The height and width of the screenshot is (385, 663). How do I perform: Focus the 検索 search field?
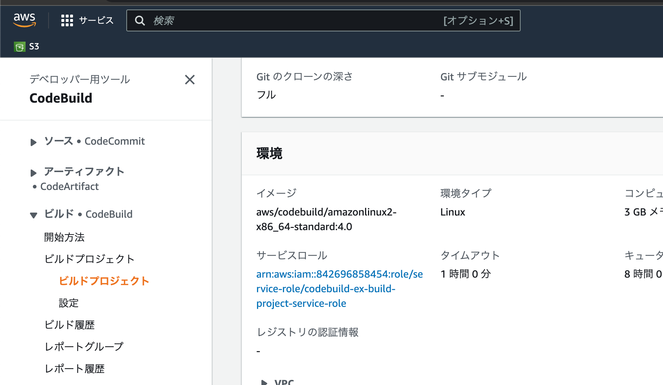click(323, 20)
